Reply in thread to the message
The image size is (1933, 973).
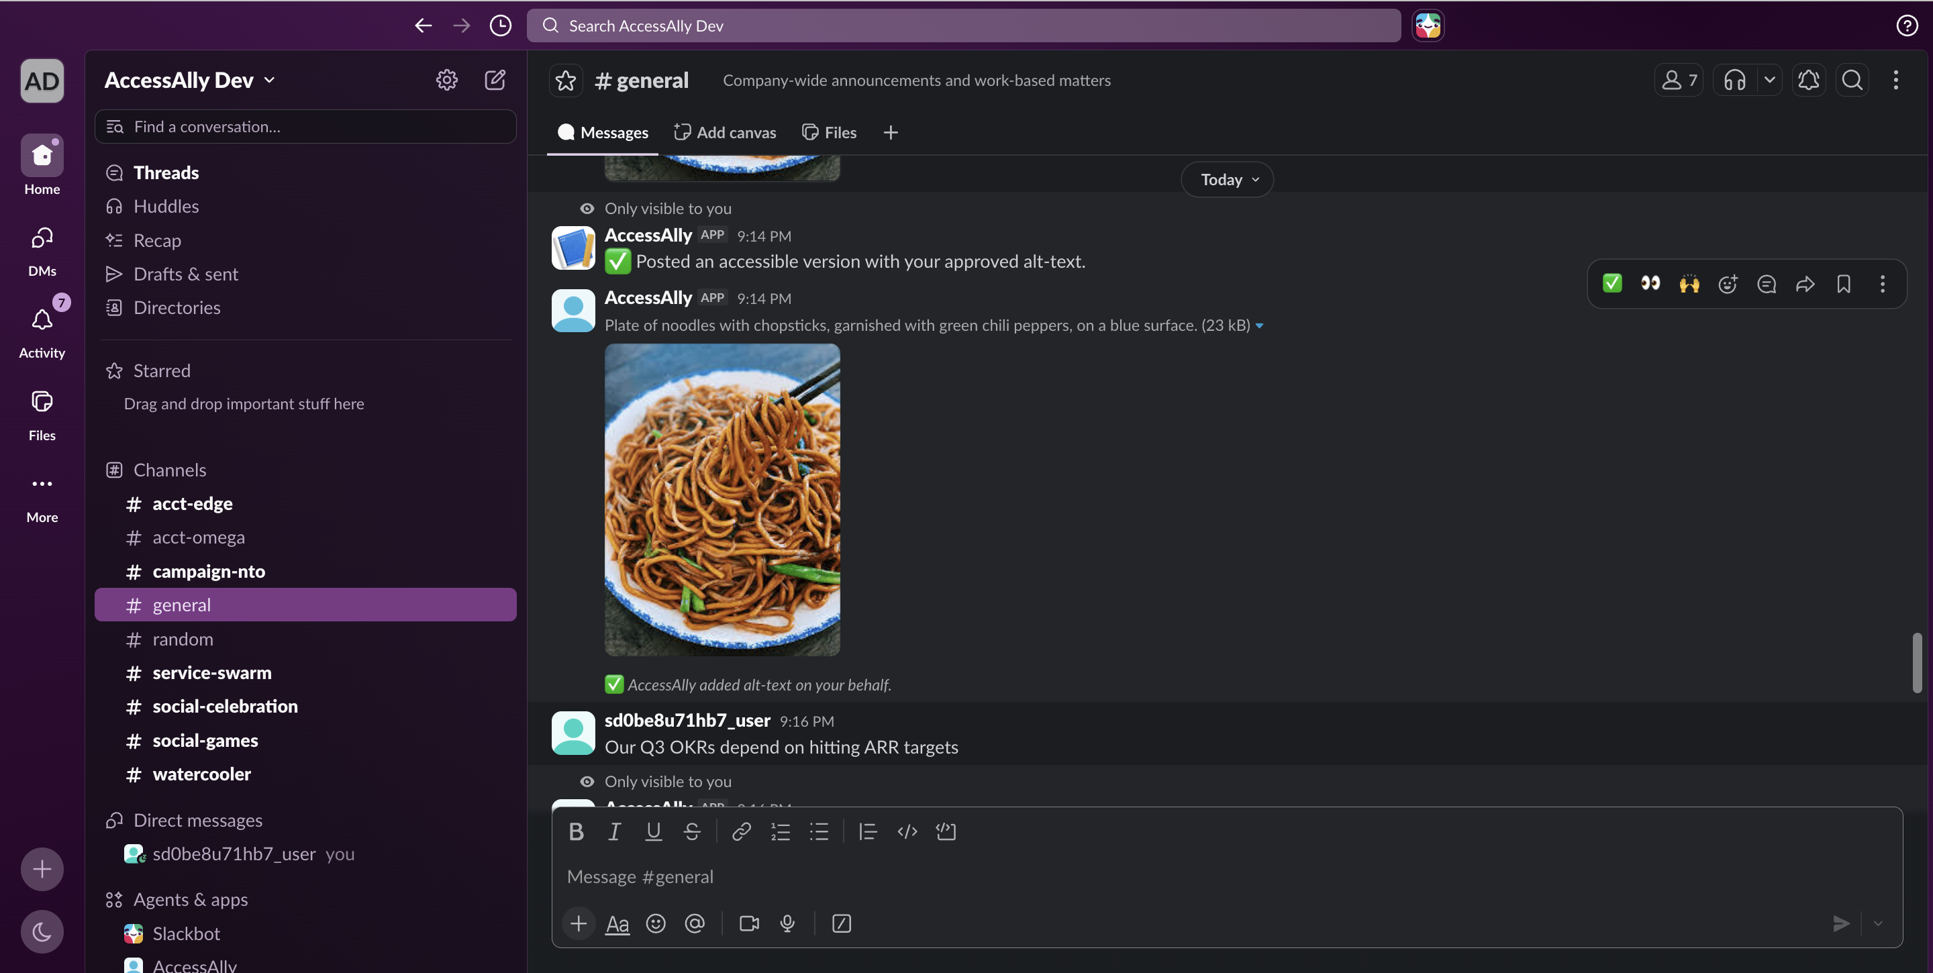[x=1767, y=284]
